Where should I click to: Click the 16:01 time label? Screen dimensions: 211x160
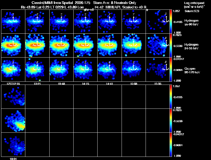coord(13,159)
